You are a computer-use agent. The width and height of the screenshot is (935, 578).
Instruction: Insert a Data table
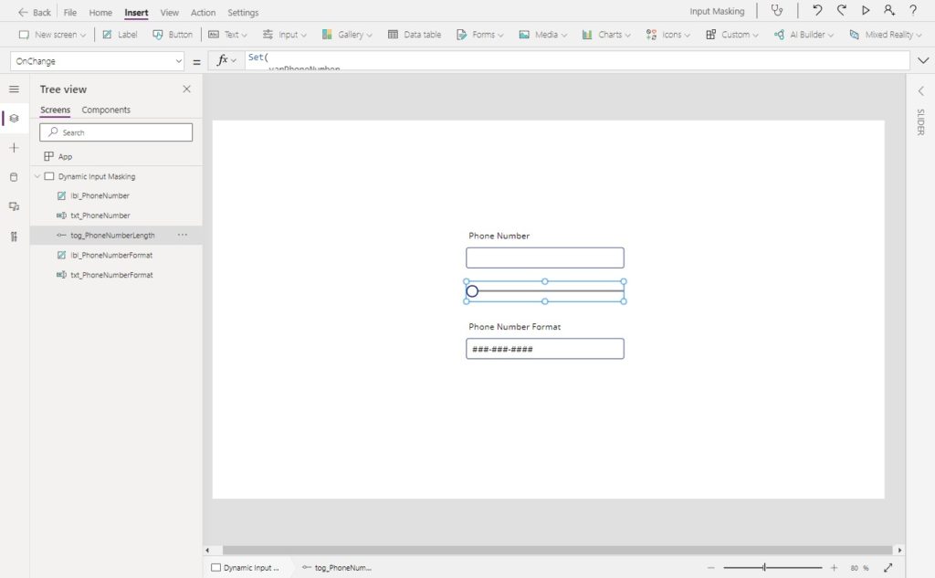[415, 35]
